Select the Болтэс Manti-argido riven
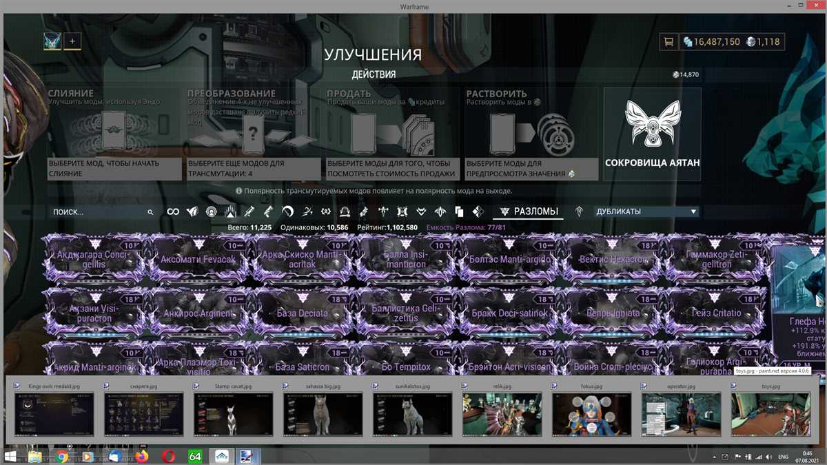This screenshot has height=465, width=827. (x=509, y=259)
